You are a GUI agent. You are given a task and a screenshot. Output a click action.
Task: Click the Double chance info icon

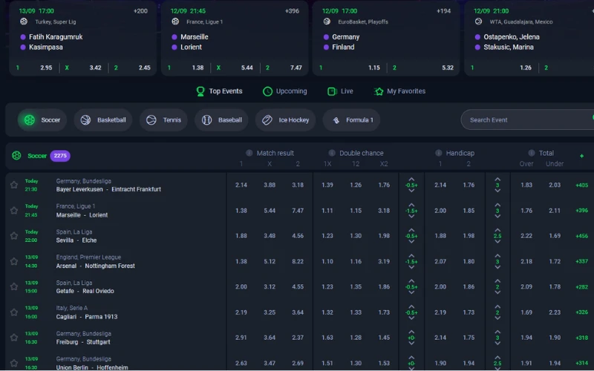[x=332, y=153]
